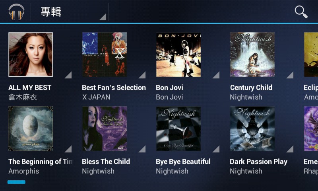Select The Beginning of Times title
Screen dimensions: 318x191
pos(41,162)
